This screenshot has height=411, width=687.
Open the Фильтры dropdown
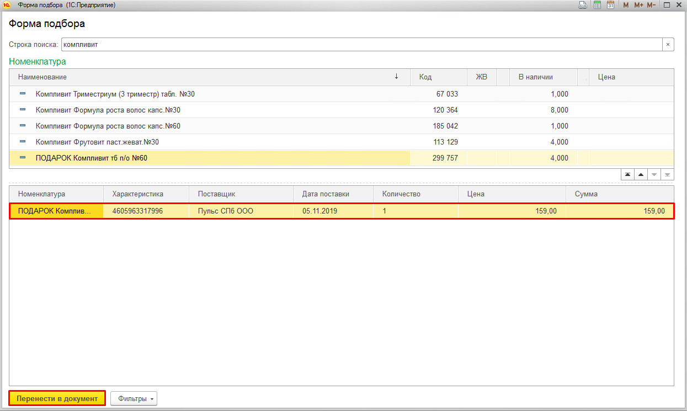coord(134,398)
